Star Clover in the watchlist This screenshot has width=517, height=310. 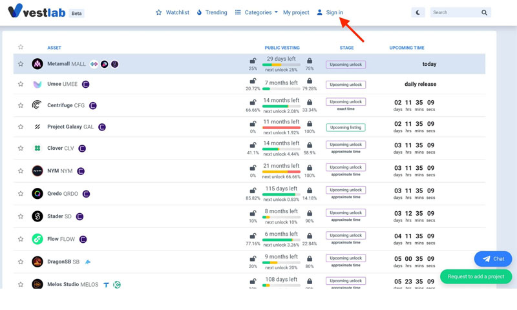click(21, 149)
